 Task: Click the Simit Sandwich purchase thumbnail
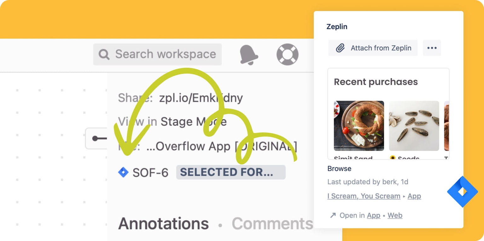(x=359, y=125)
